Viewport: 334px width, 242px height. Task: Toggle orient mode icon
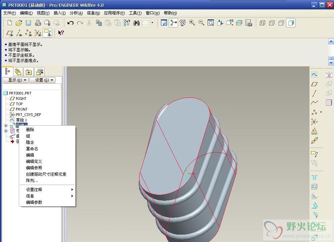[x=182, y=23]
